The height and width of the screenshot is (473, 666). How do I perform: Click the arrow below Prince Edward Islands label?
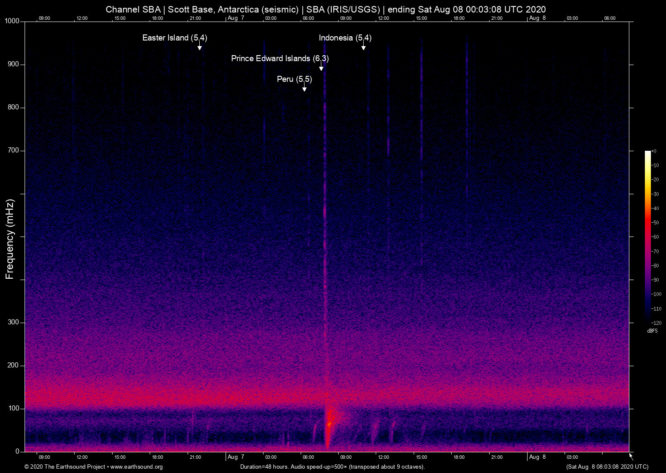click(x=321, y=67)
